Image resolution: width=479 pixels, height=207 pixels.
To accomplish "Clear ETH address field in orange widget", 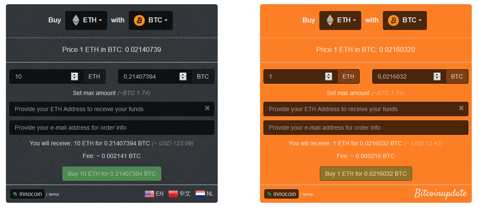I will point(461,108).
